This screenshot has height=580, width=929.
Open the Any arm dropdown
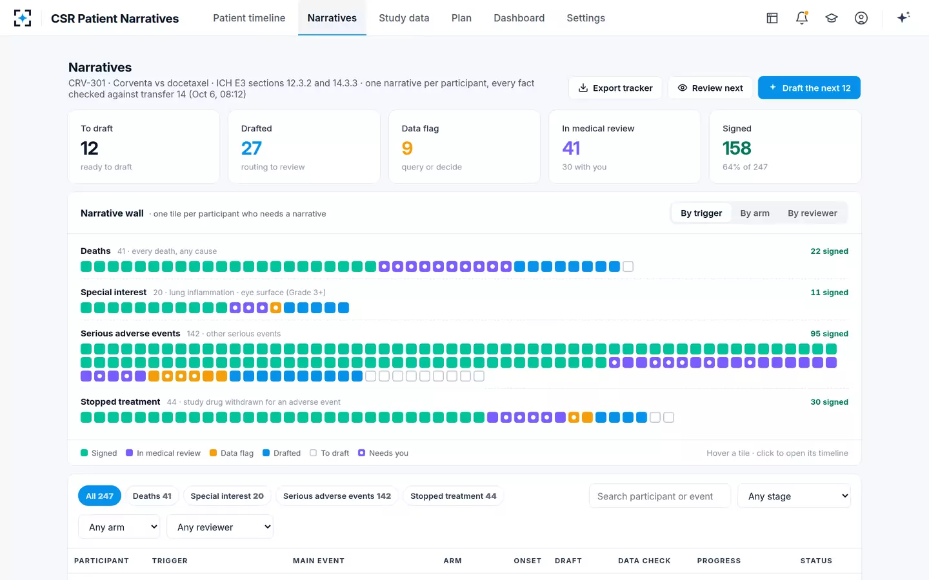(119, 527)
